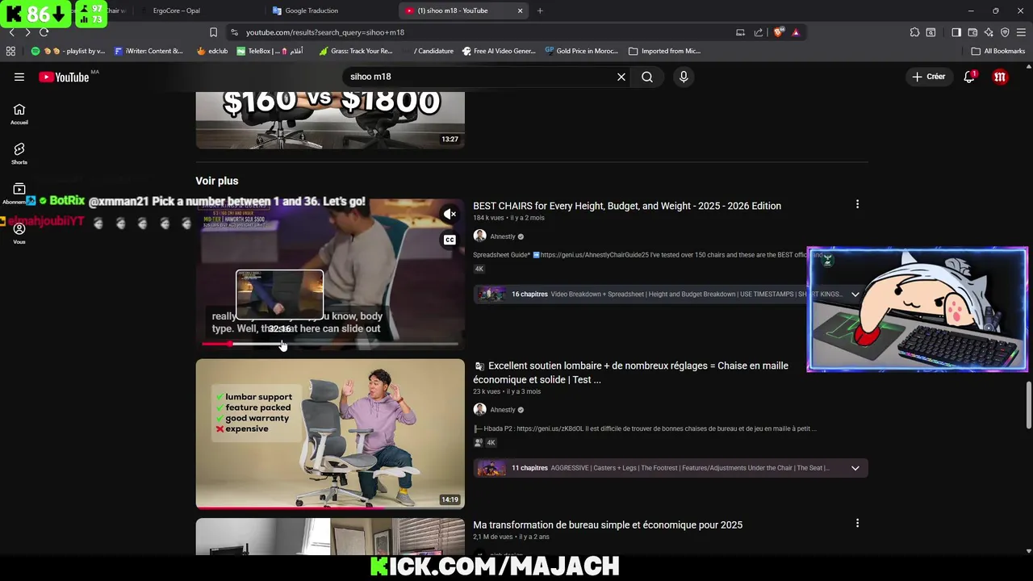Image resolution: width=1033 pixels, height=581 pixels.
Task: Open the Grass: Track Your Re... bookmark
Action: tap(356, 51)
